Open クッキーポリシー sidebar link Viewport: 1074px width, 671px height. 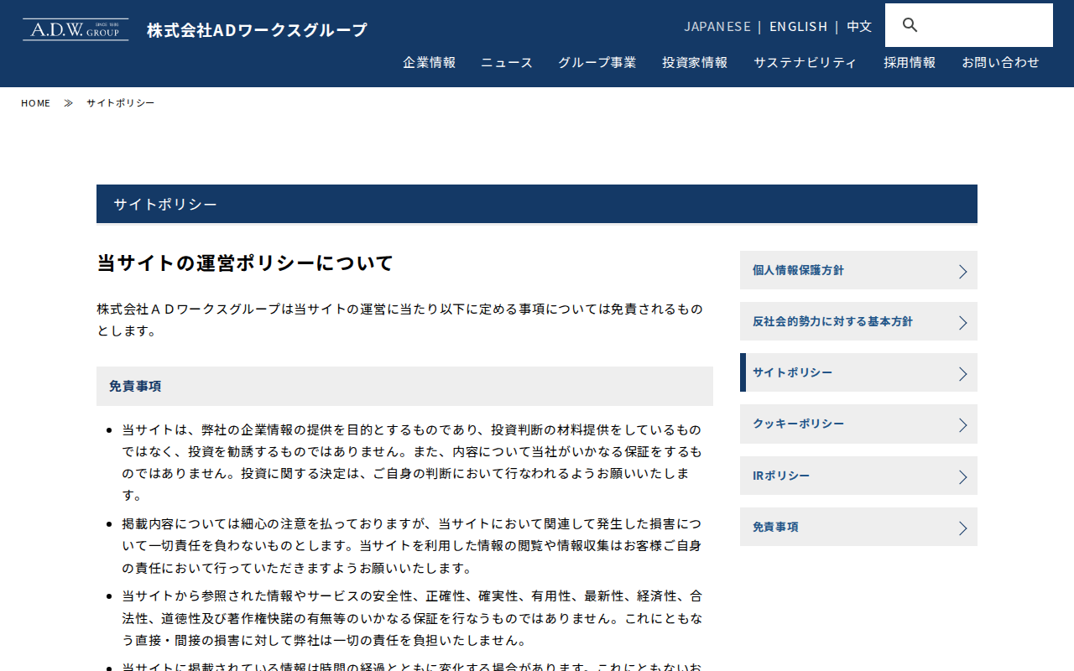point(858,424)
